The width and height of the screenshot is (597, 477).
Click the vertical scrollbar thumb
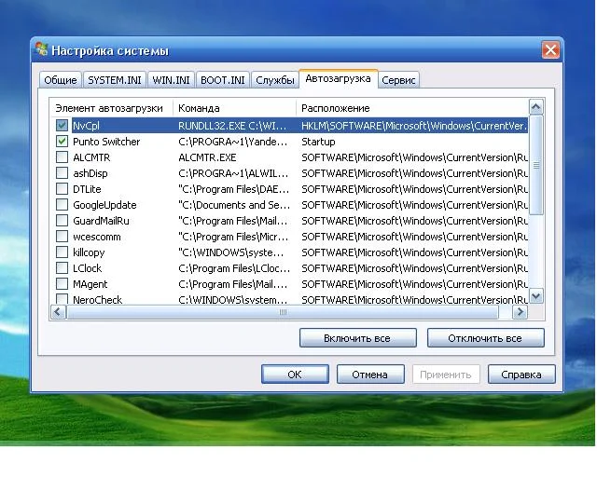pyautogui.click(x=536, y=166)
